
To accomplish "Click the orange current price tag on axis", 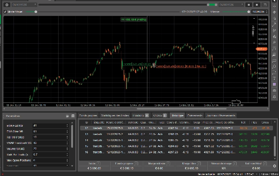I will [x=261, y=49].
